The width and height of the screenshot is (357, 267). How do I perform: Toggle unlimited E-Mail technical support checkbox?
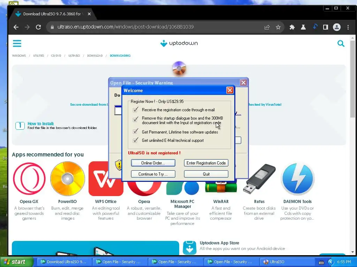[135, 140]
